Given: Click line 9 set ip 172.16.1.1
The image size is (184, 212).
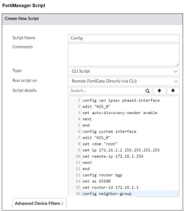Looking at the screenshot, I should click(121, 150).
